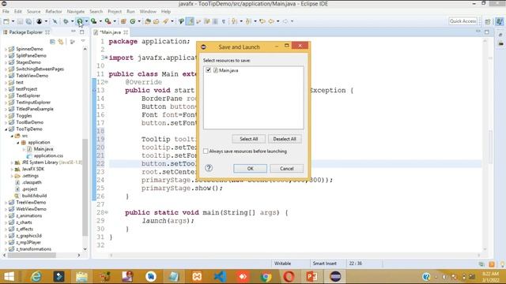Click the Quick Access search field
This screenshot has width=506, height=284.
tap(463, 21)
